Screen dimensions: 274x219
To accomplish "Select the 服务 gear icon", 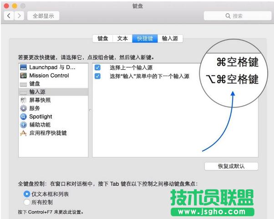I will (x=24, y=108).
